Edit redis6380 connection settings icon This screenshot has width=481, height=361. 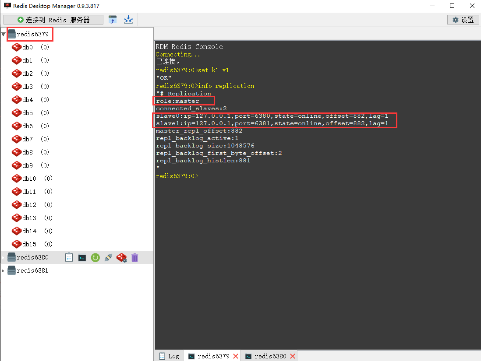coord(122,258)
